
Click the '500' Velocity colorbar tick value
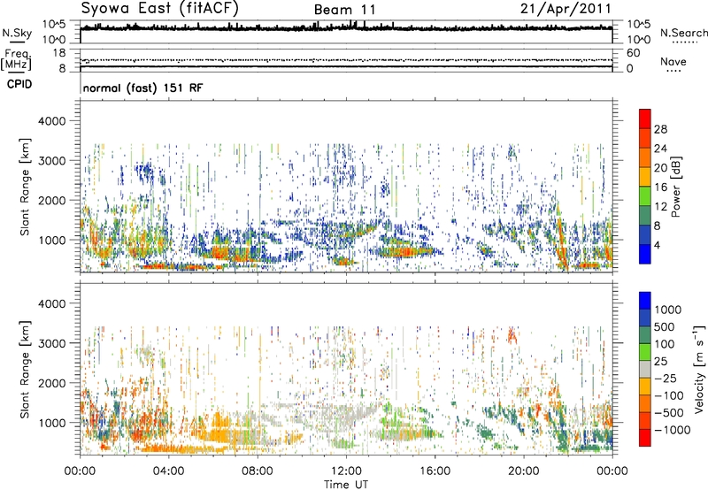665,326
